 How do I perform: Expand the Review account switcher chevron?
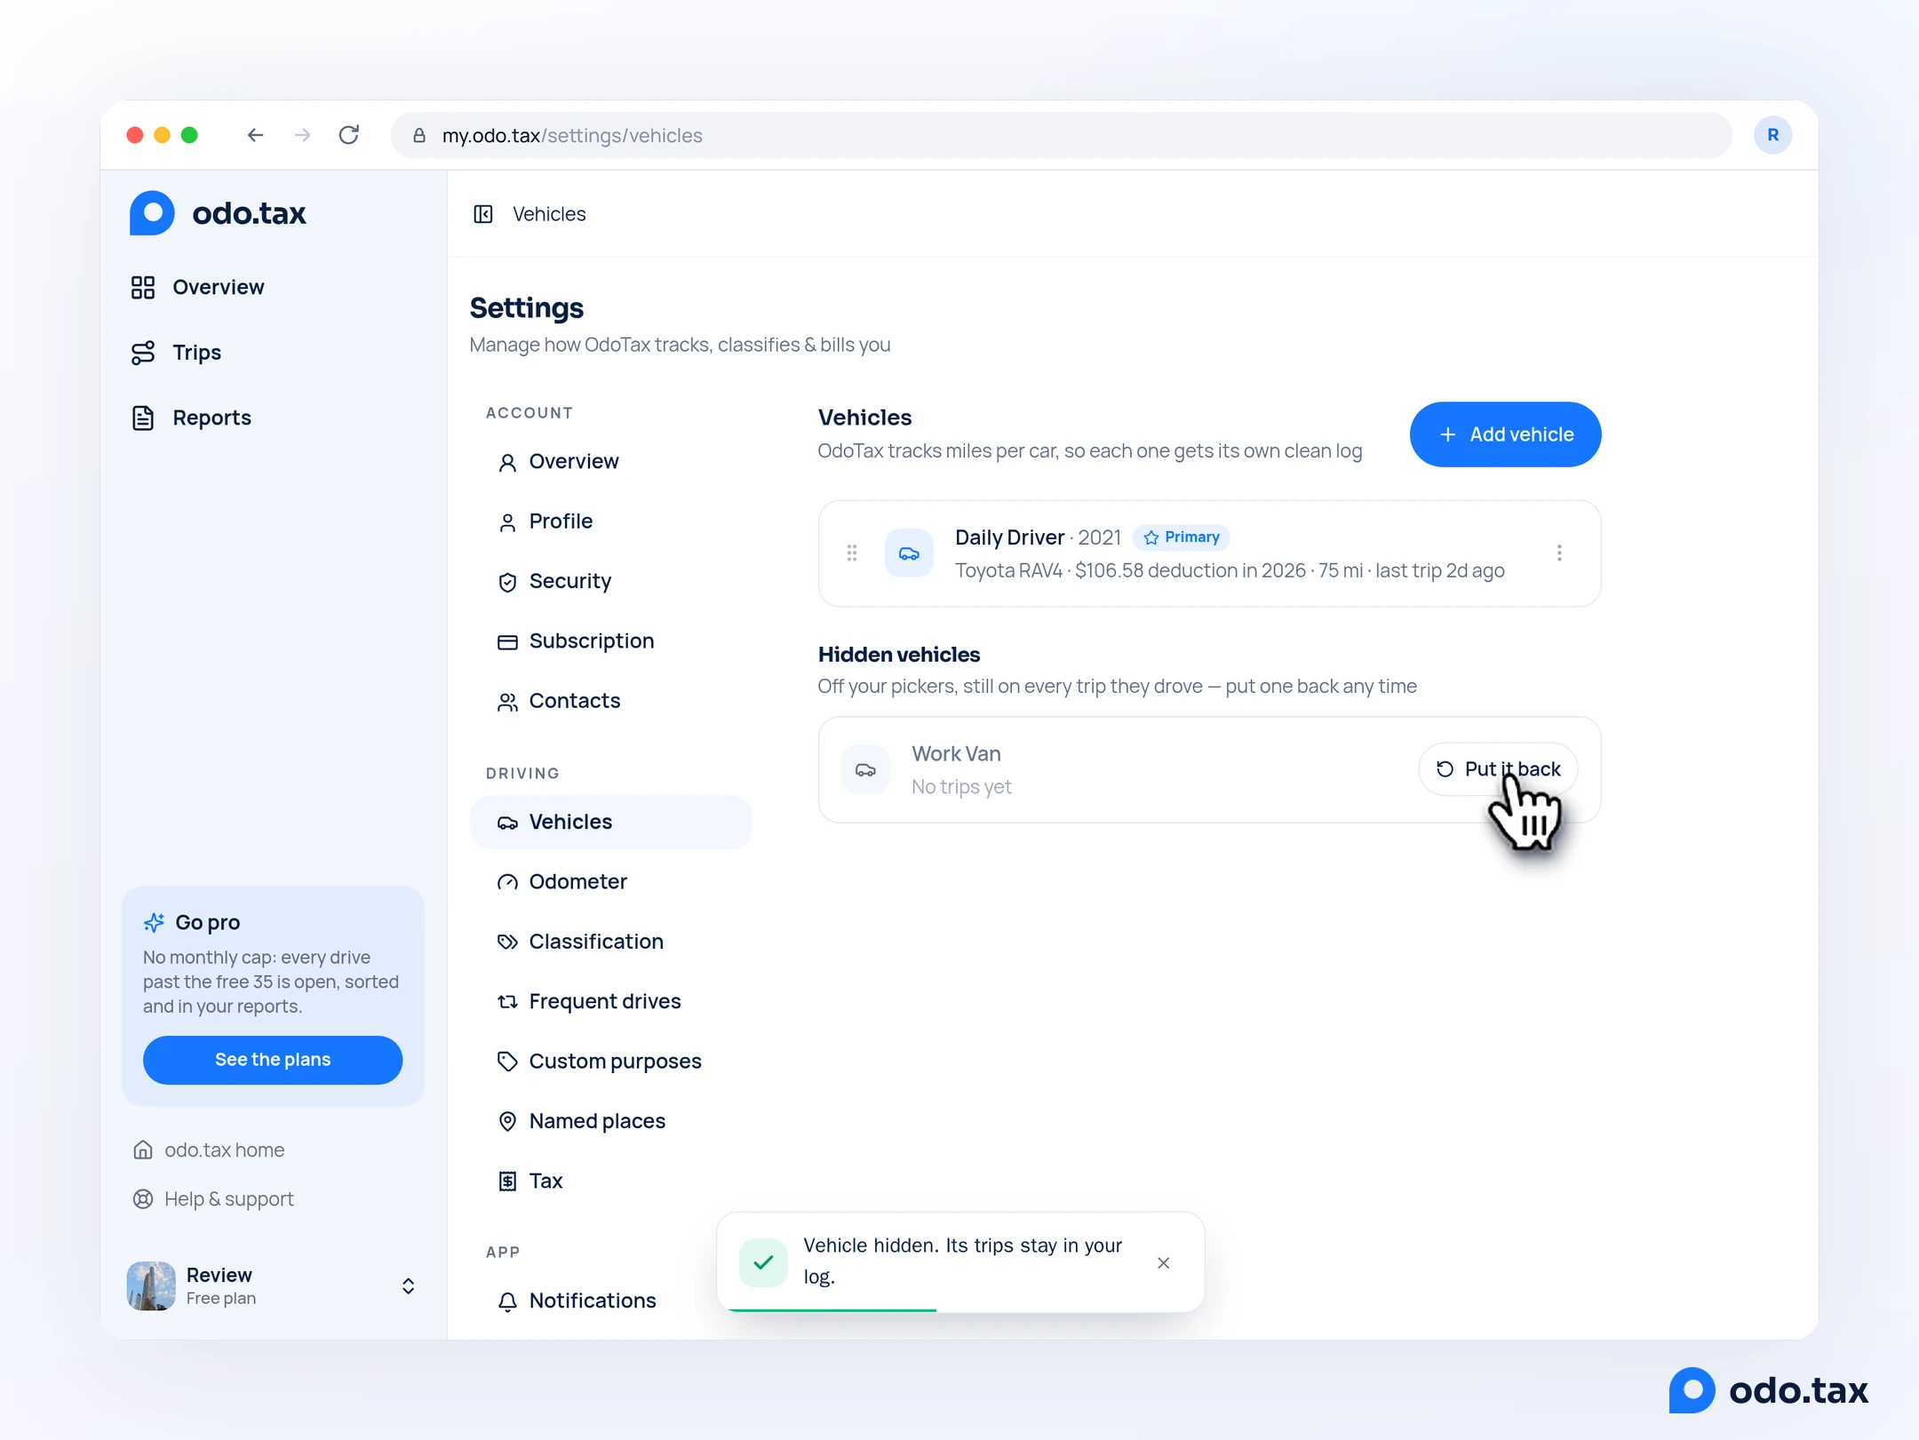408,1286
